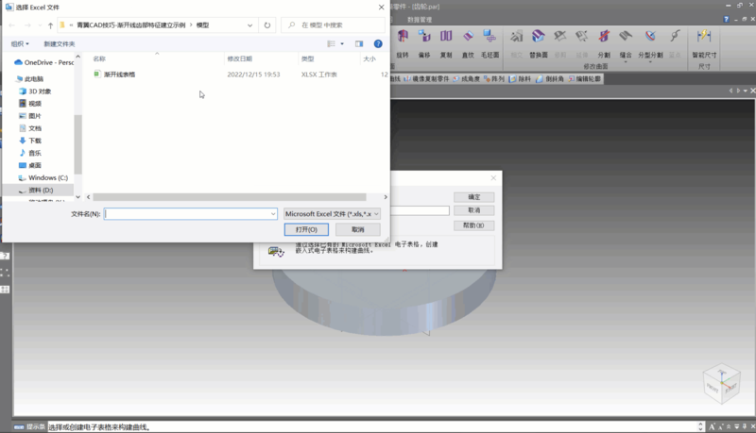Open the 数据管理 ribbon tab
756x433 pixels.
tap(421, 19)
